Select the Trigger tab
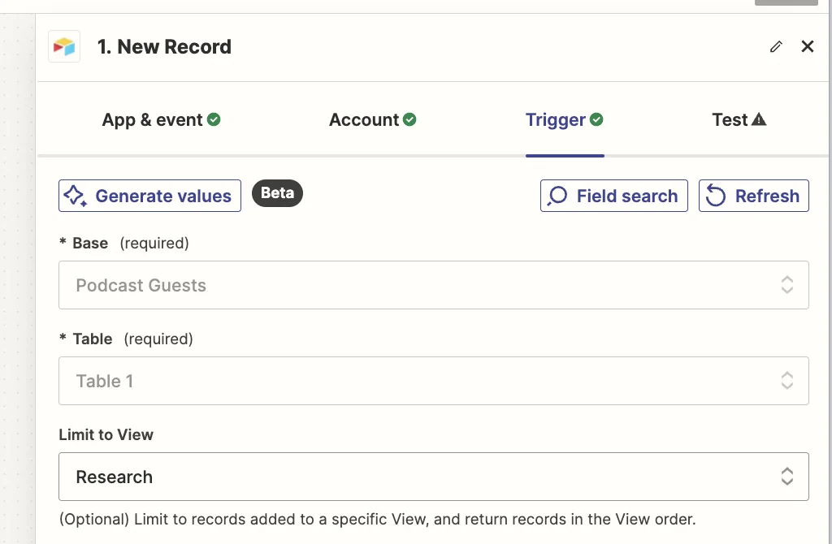This screenshot has width=832, height=544. [x=565, y=120]
